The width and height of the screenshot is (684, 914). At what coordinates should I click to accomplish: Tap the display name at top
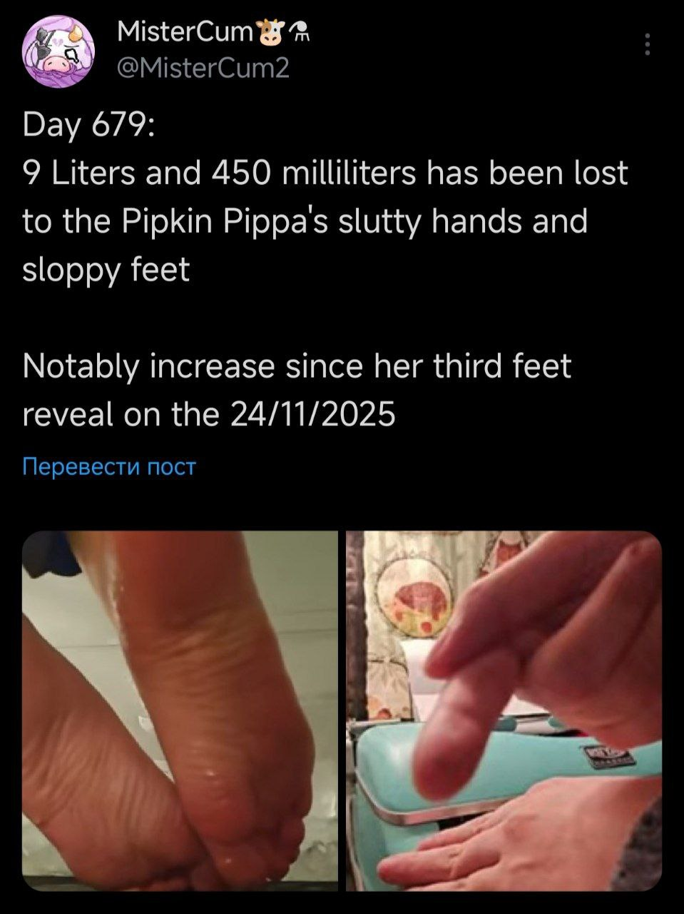coord(185,31)
